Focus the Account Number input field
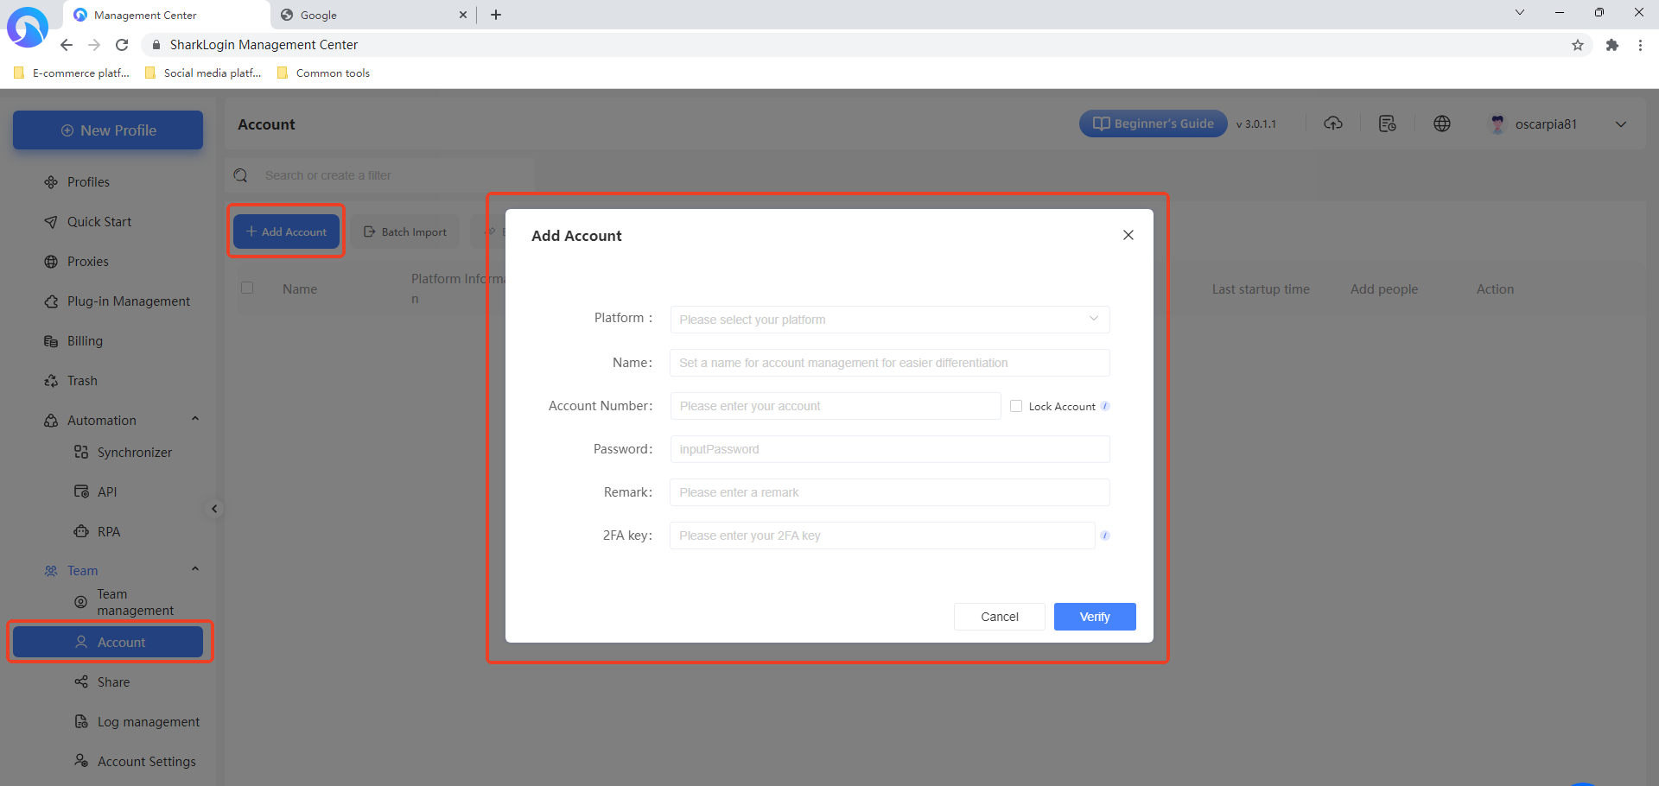Viewport: 1659px width, 786px height. click(x=835, y=406)
